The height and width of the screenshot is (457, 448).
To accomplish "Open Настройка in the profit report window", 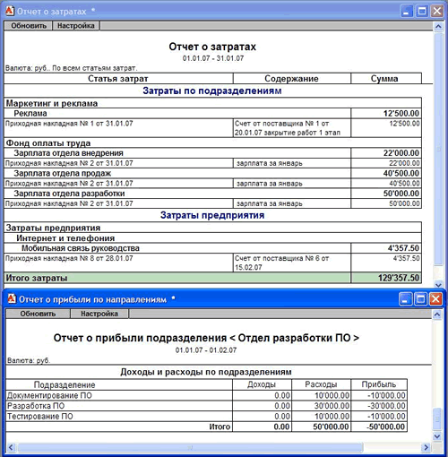I will tap(99, 314).
